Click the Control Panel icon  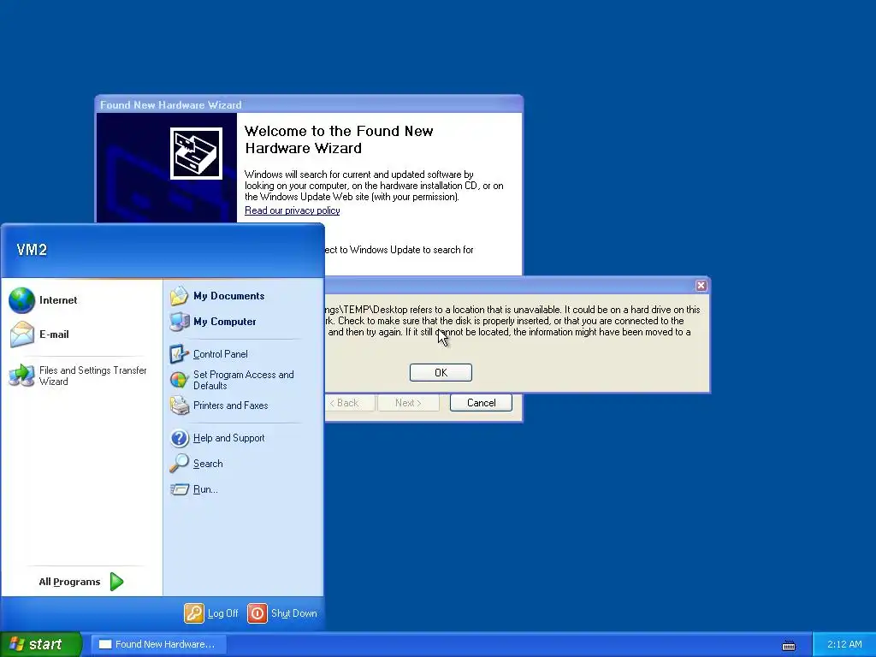180,353
